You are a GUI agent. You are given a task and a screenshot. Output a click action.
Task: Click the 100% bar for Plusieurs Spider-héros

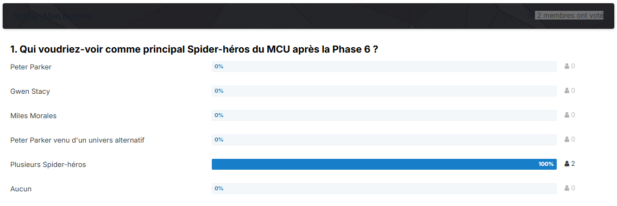(384, 164)
